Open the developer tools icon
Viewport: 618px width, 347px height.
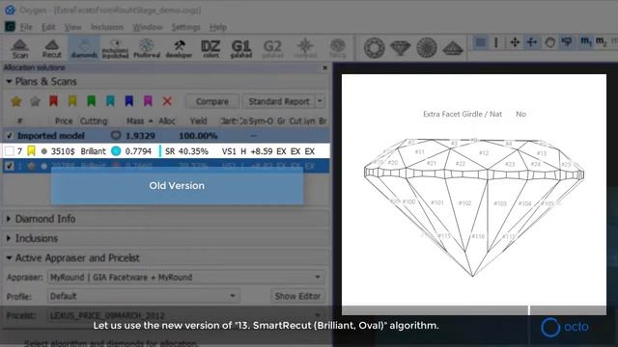point(179,49)
